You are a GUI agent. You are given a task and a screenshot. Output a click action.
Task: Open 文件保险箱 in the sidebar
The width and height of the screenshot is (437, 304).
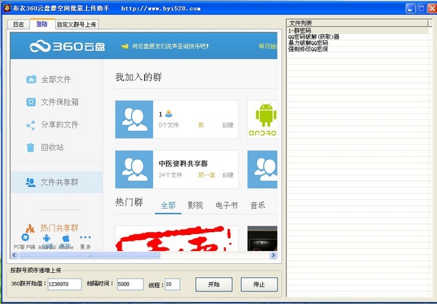click(52, 102)
